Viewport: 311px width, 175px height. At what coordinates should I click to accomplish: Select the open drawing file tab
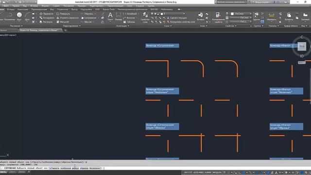pos(40,30)
